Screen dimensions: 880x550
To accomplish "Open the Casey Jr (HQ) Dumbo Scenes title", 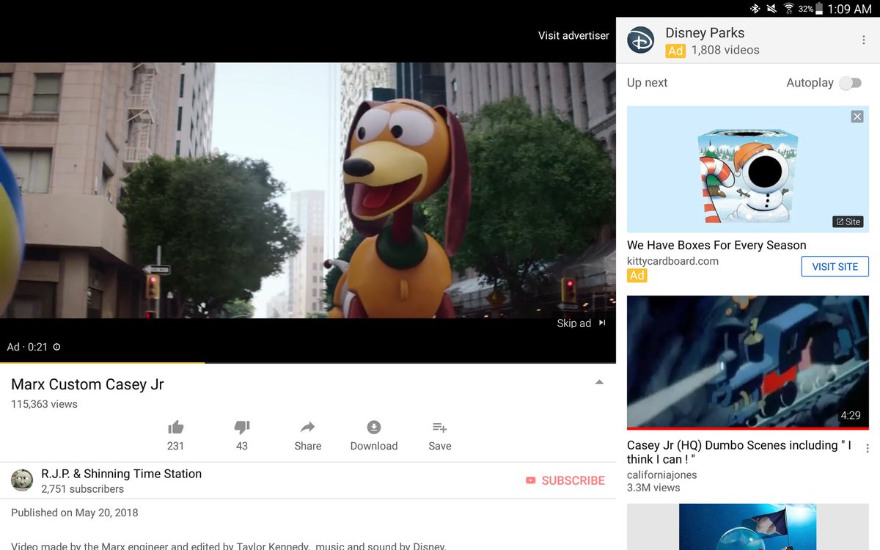I will (x=739, y=452).
